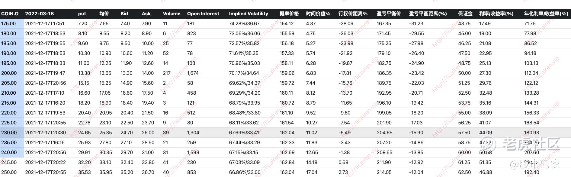Click the Open Interest column header

click(203, 14)
